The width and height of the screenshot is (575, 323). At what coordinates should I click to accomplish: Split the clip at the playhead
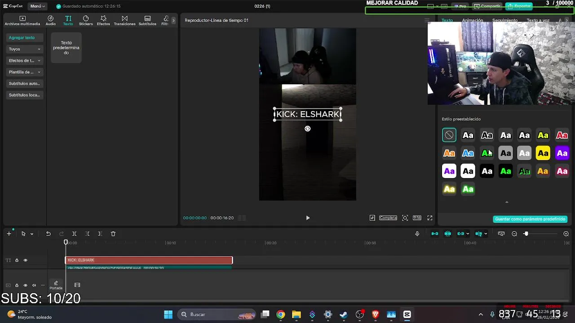[x=75, y=234]
